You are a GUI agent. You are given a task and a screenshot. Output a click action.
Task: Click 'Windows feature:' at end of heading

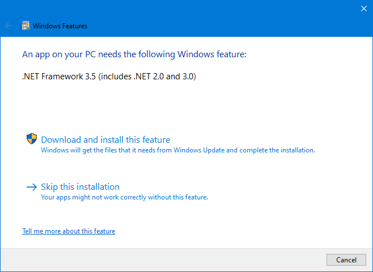click(x=211, y=54)
